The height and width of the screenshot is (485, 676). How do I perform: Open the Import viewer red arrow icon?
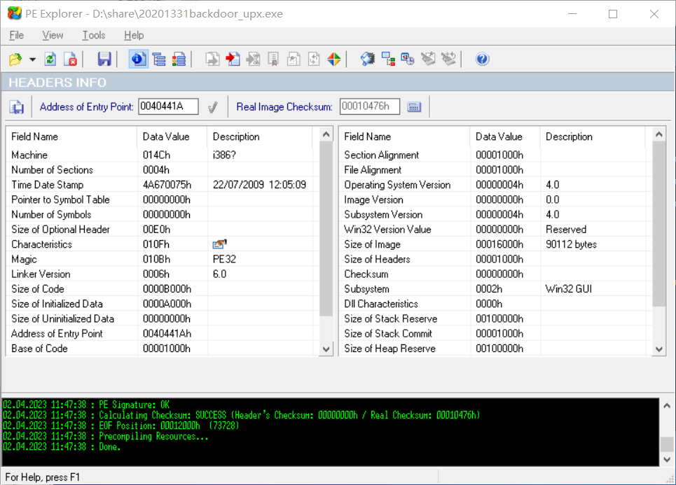pyautogui.click(x=233, y=59)
